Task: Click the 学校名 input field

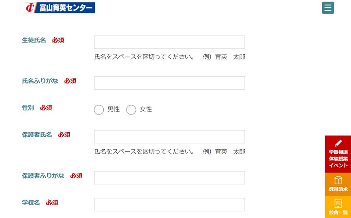Action: click(x=169, y=204)
